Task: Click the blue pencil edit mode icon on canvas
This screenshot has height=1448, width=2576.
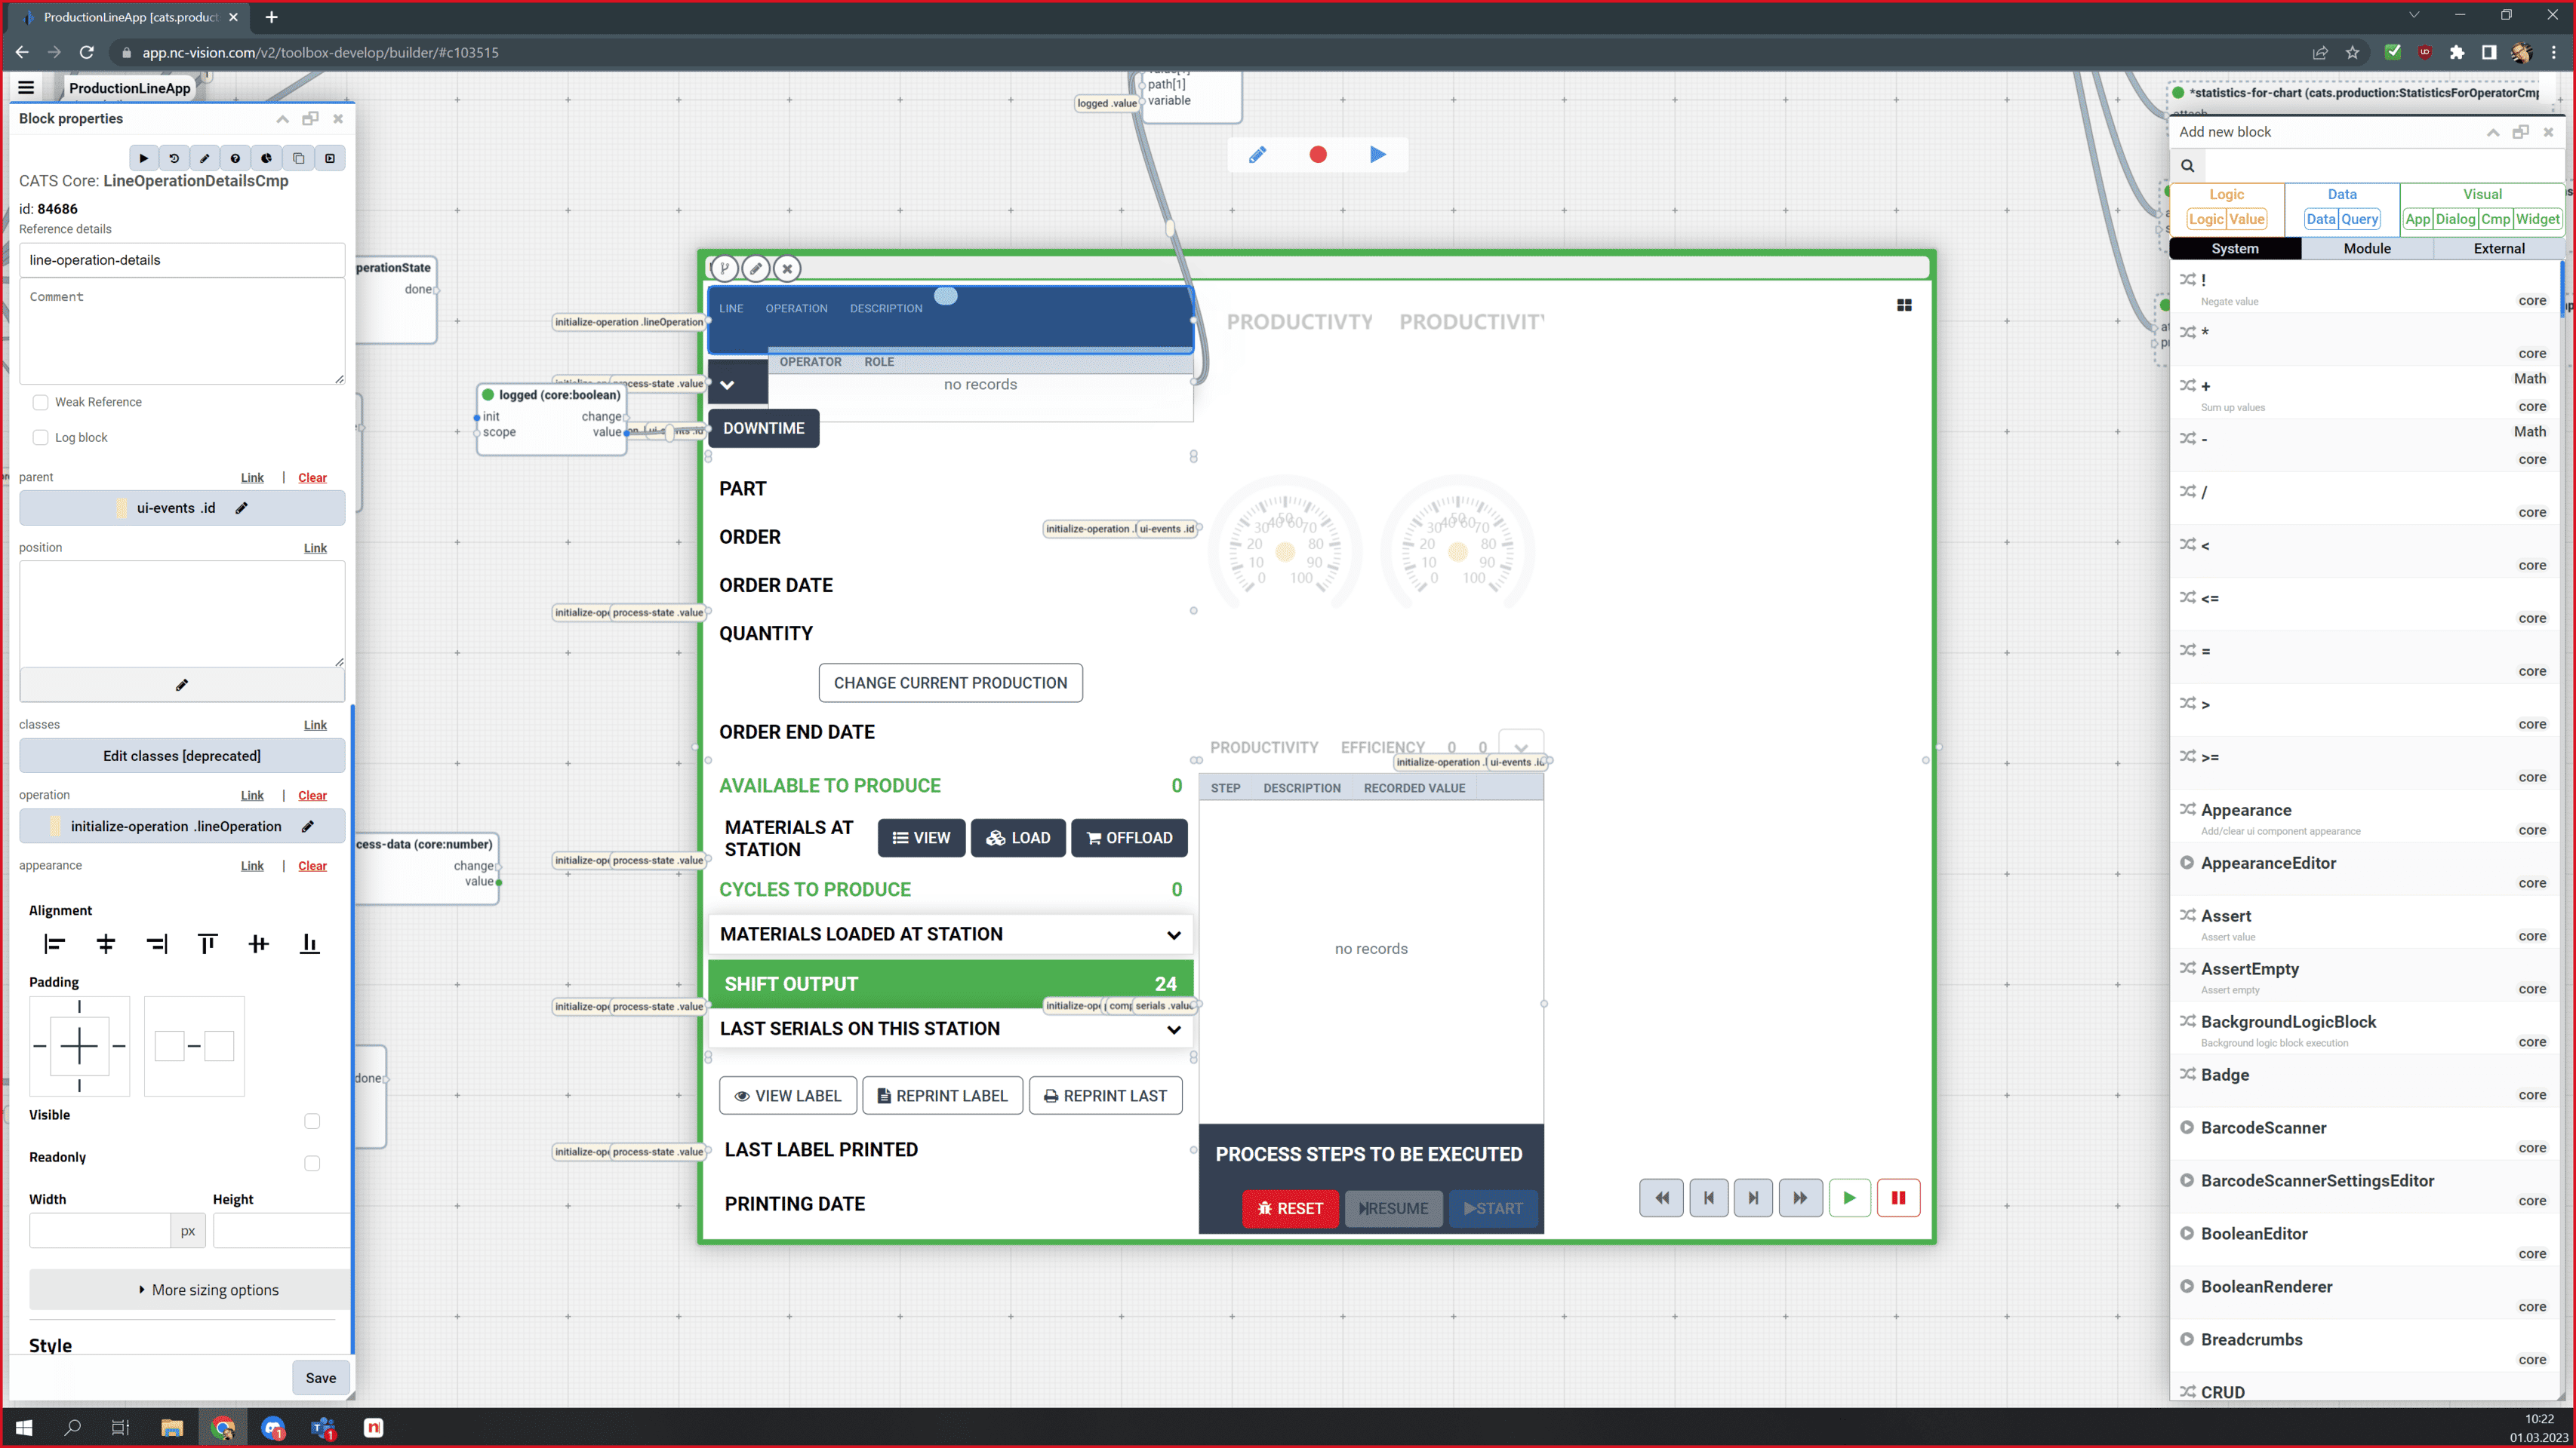Action: coord(1257,154)
